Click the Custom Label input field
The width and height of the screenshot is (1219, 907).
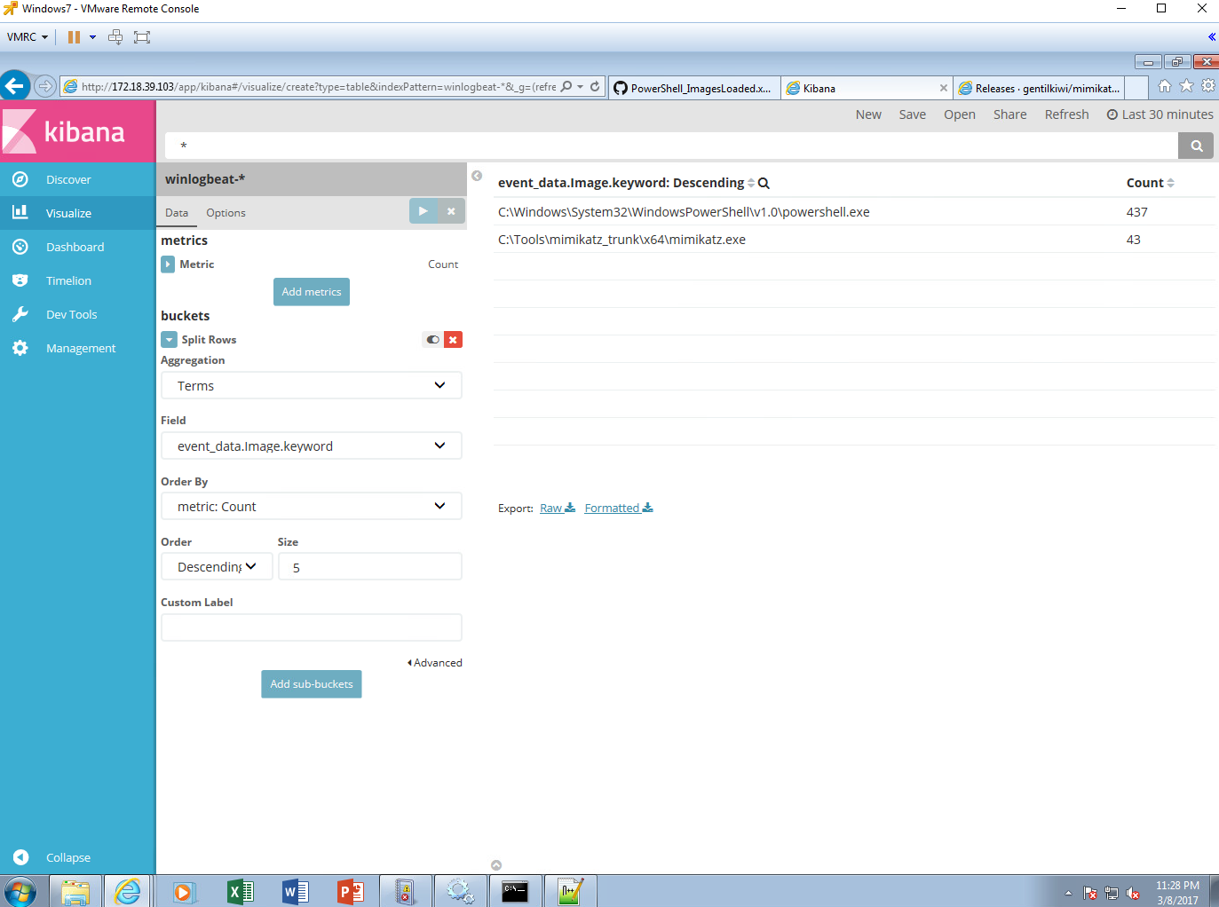pos(312,627)
